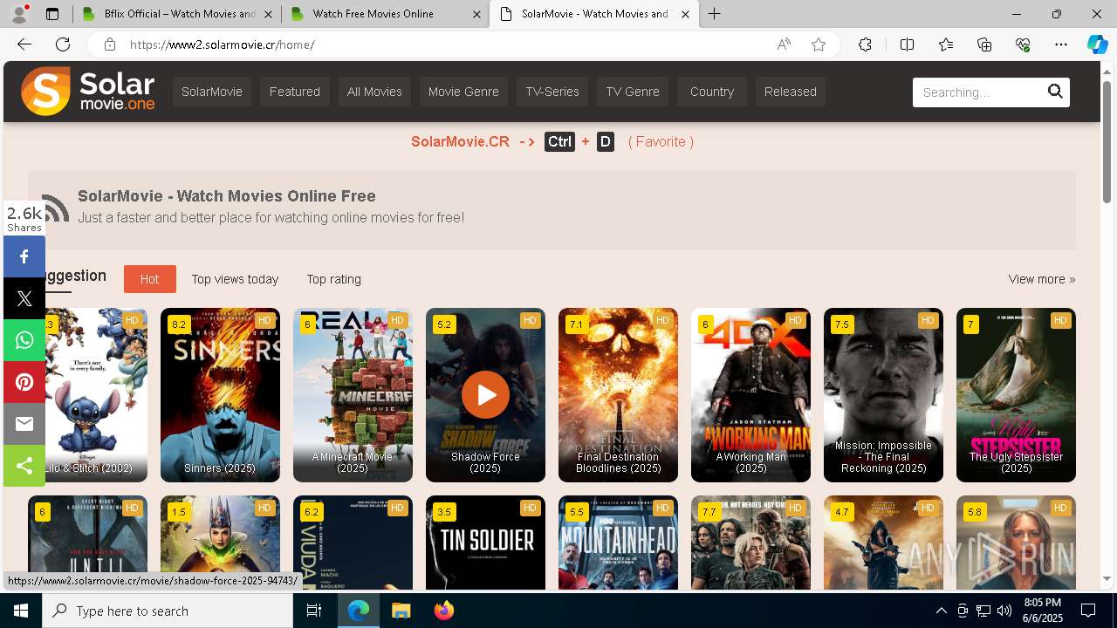Launch Firefox from taskbar

444,611
